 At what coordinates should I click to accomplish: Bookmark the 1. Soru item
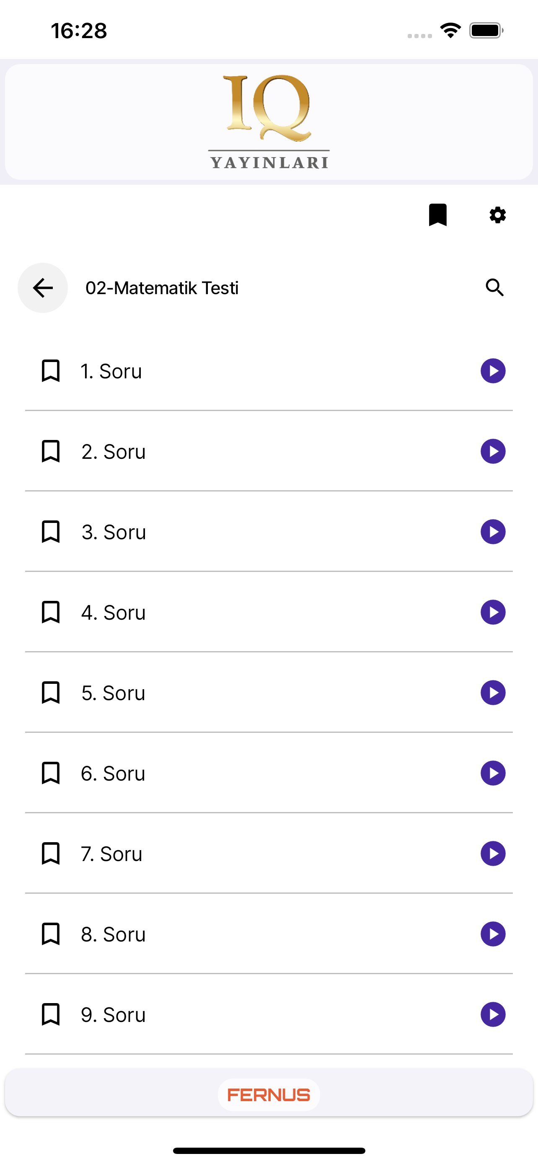[x=51, y=371]
